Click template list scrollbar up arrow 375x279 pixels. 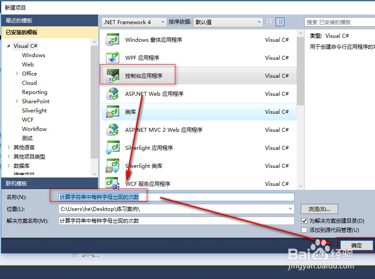tap(301, 33)
